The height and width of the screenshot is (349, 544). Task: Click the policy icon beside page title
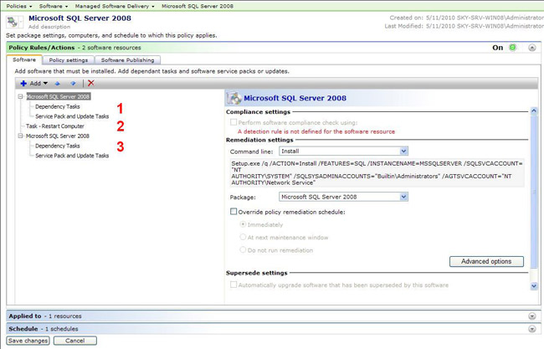[13, 23]
